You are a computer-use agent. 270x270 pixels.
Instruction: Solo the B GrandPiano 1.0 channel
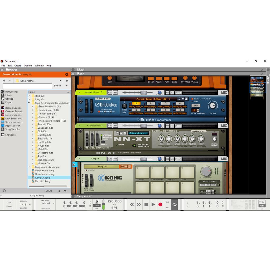(115, 126)
